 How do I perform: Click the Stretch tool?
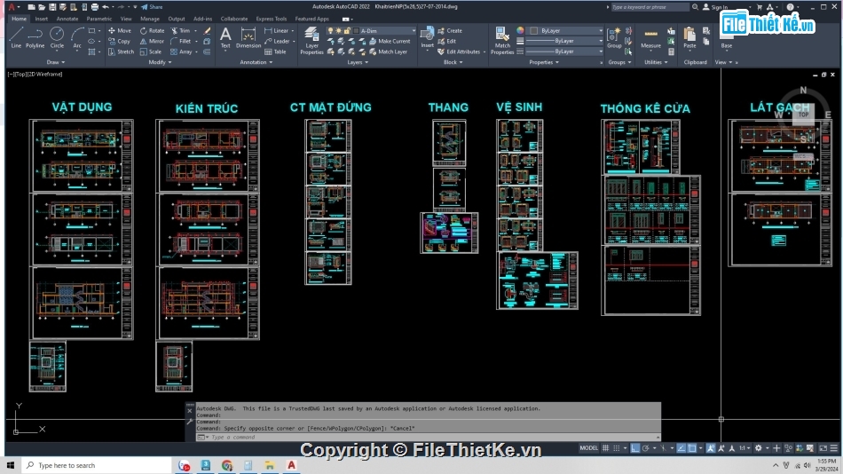point(121,51)
